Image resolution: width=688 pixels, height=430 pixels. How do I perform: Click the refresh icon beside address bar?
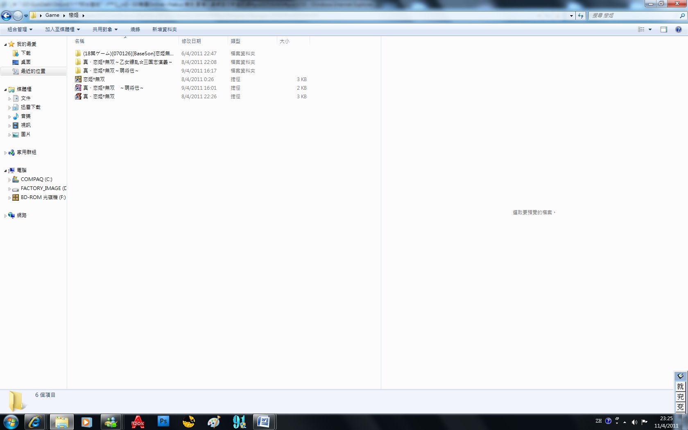pos(581,16)
